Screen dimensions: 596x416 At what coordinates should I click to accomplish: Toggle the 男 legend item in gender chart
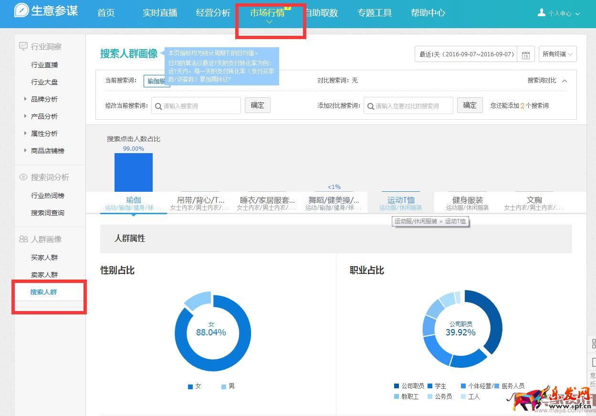pyautogui.click(x=228, y=386)
